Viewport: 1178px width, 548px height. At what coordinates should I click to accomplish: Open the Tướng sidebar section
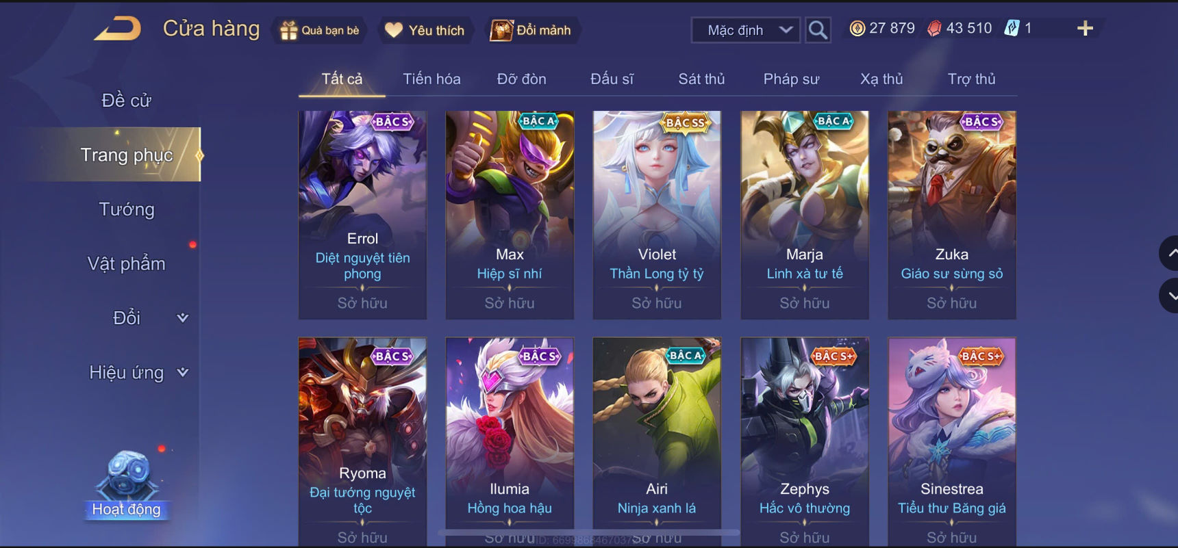127,209
